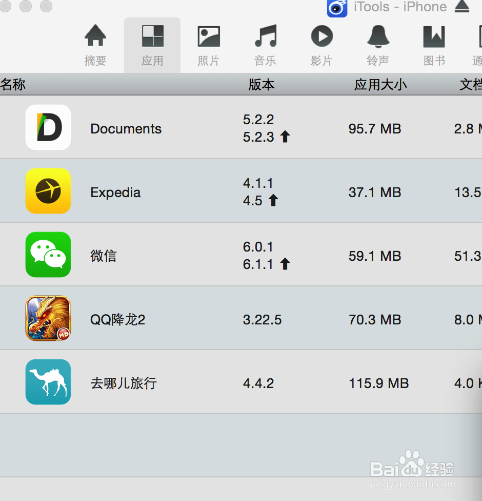
Task: Click 微信 size 59.1 MB
Action: click(x=375, y=256)
